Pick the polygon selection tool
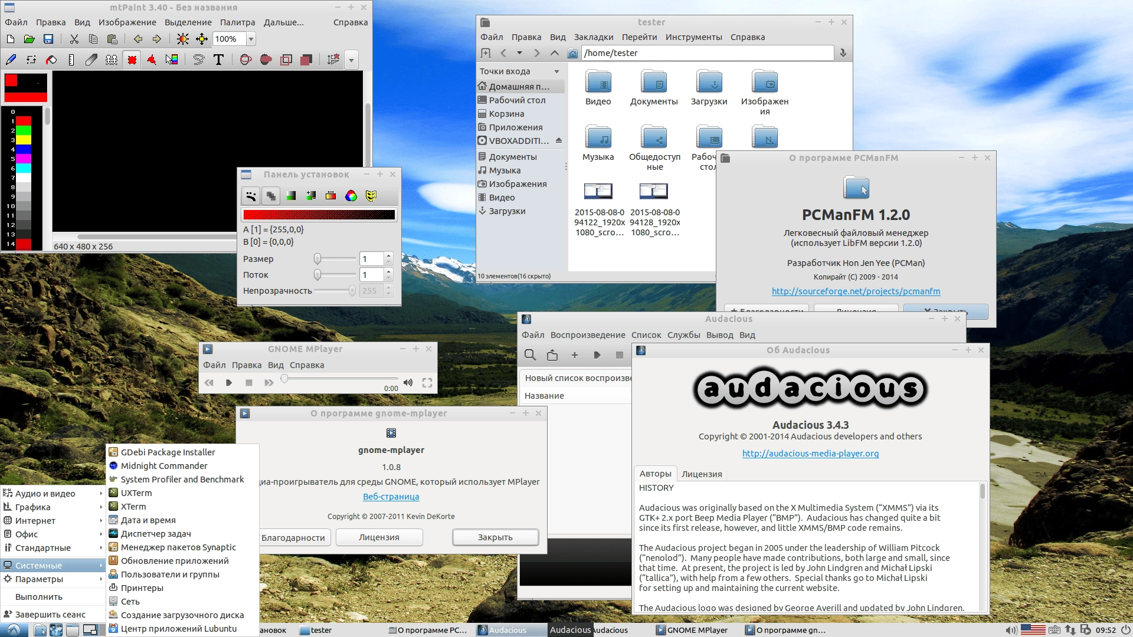The image size is (1133, 637). [152, 60]
